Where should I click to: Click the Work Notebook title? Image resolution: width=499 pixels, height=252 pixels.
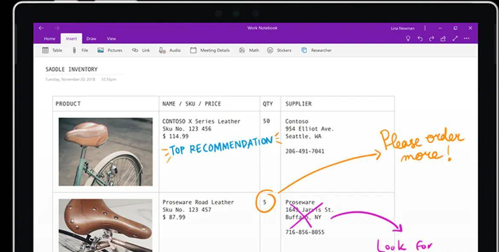(262, 28)
